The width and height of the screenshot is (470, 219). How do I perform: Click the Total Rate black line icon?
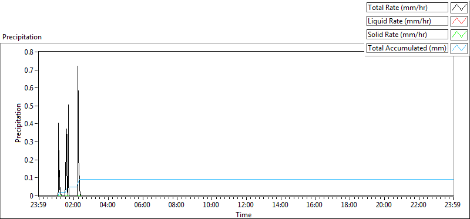(x=459, y=8)
